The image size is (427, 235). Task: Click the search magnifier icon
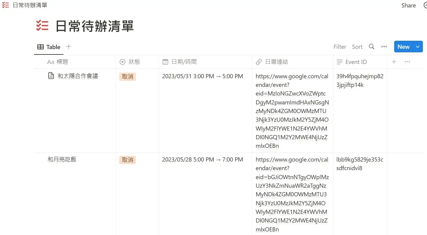click(372, 46)
